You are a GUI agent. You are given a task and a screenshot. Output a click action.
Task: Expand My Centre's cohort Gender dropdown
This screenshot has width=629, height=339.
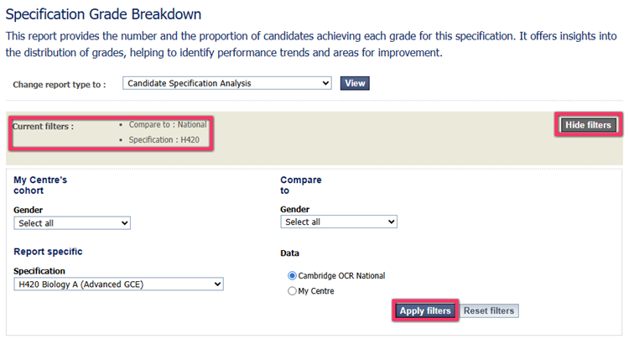pos(72,223)
